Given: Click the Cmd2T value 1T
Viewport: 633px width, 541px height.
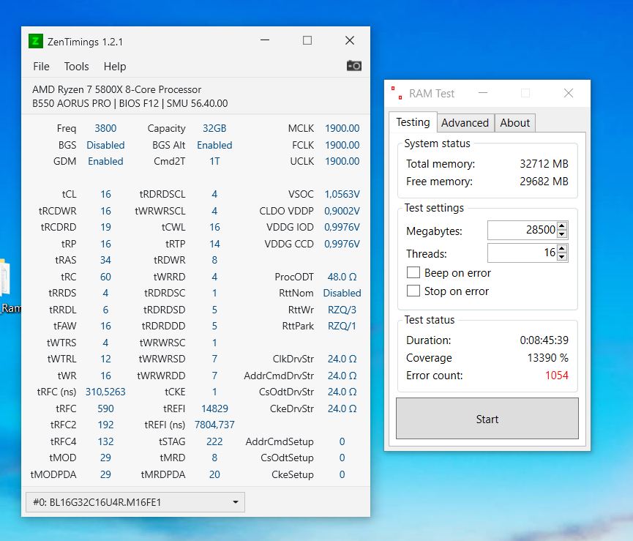Looking at the screenshot, I should pos(214,161).
